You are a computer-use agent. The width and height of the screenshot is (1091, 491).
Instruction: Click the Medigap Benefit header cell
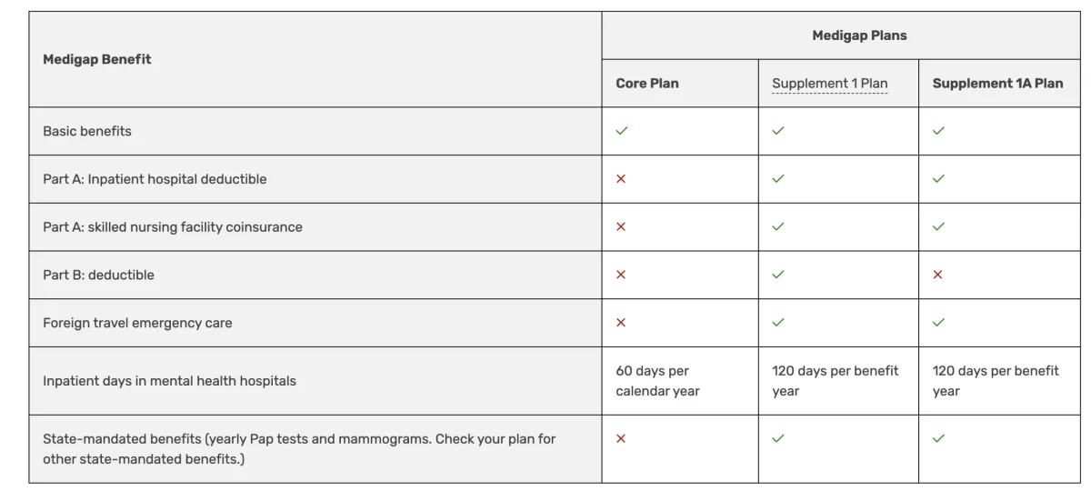tap(97, 60)
